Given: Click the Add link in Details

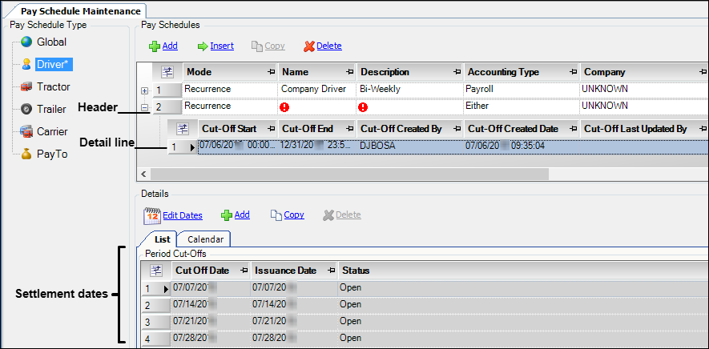Looking at the screenshot, I should pos(242,215).
